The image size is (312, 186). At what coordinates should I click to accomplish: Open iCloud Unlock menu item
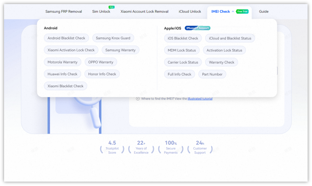[190, 11]
